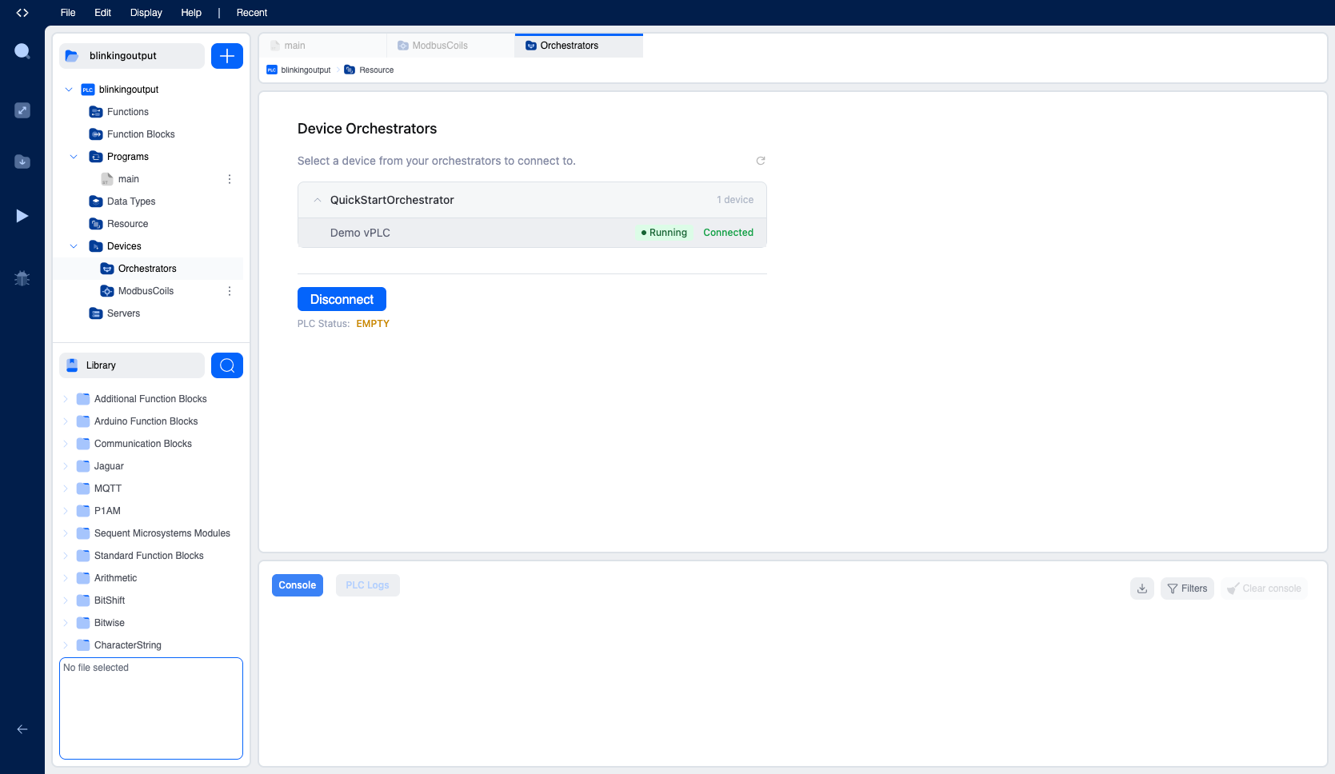Switch to the main tab

click(x=322, y=46)
